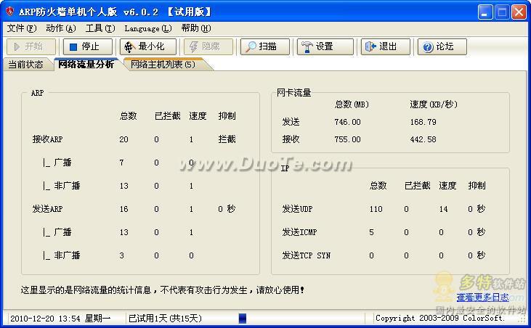Screen dimensions: 531x328
Task: Click the info notice text about traffic statistics
Action: point(163,290)
